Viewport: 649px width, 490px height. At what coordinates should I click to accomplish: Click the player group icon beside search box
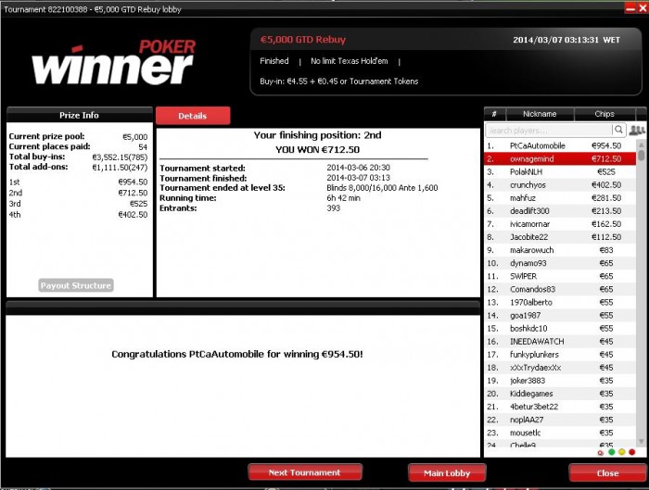[x=637, y=131]
